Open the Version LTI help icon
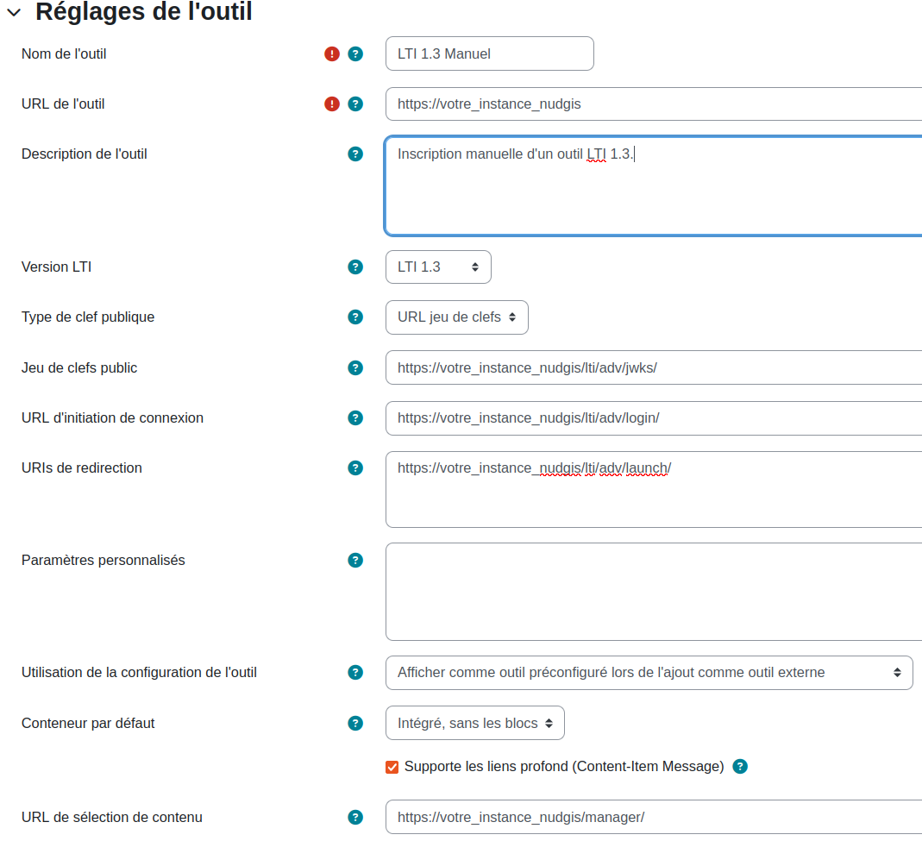This screenshot has width=922, height=841. (355, 267)
